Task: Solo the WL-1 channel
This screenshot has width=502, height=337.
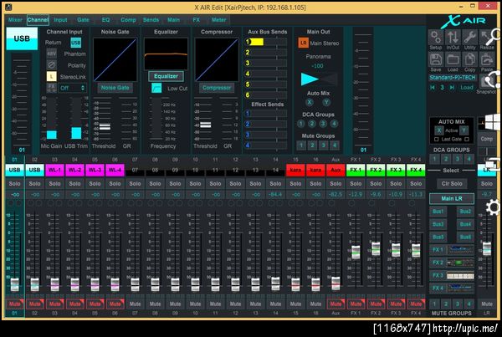Action: 54,184
